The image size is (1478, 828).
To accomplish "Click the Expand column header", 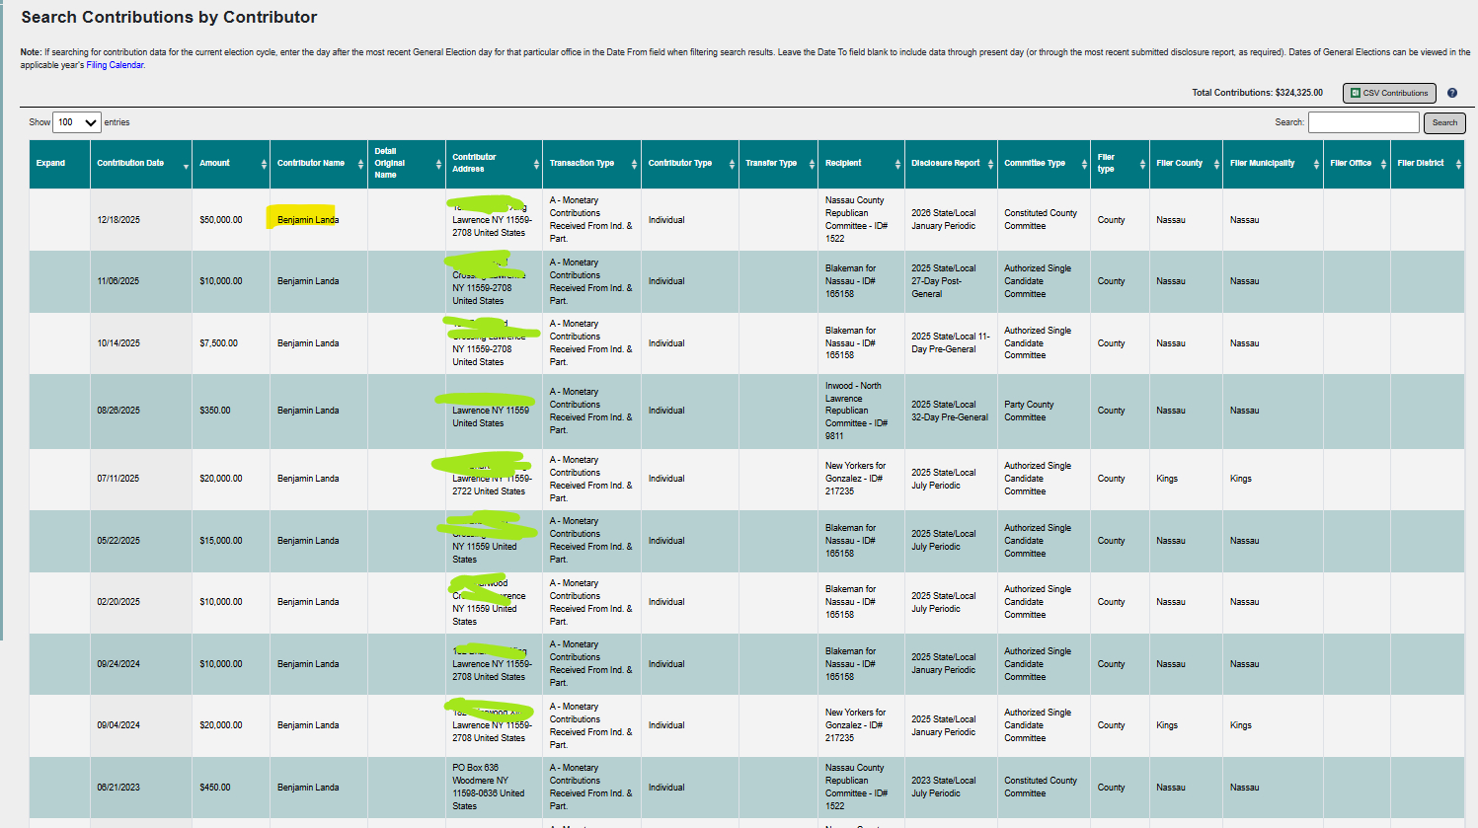I will (x=51, y=164).
